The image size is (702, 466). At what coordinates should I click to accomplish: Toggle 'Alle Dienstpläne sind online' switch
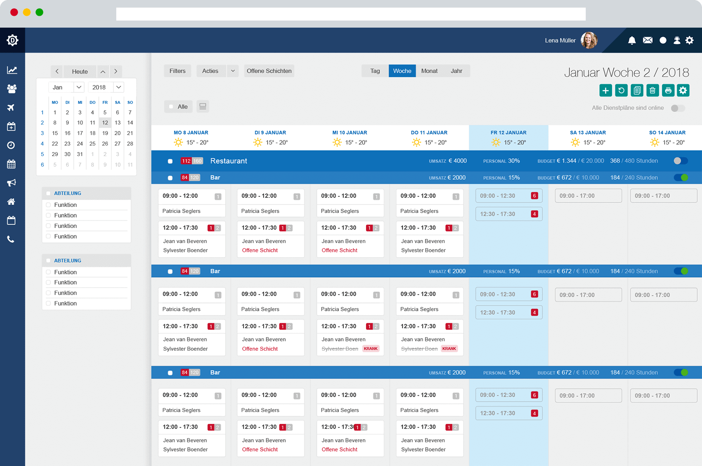678,108
